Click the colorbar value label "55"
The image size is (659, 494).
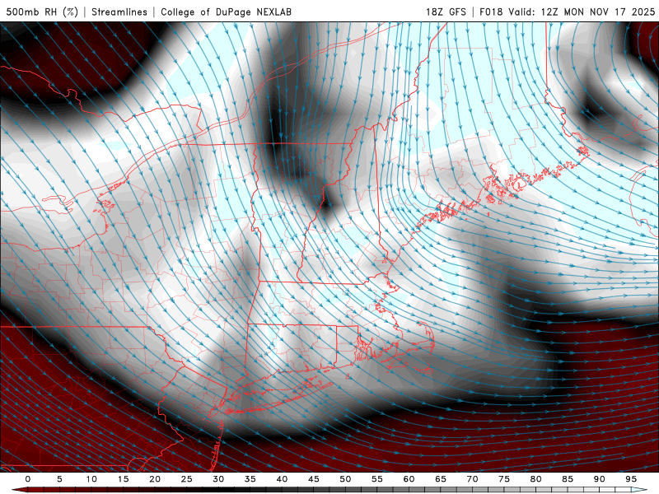pyautogui.click(x=377, y=479)
